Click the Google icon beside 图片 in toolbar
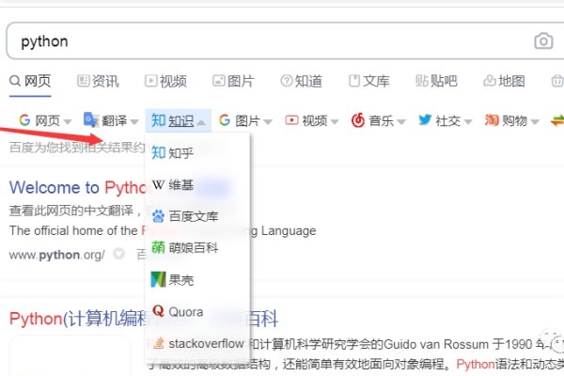Screen dimensions: 564x376 click(225, 119)
